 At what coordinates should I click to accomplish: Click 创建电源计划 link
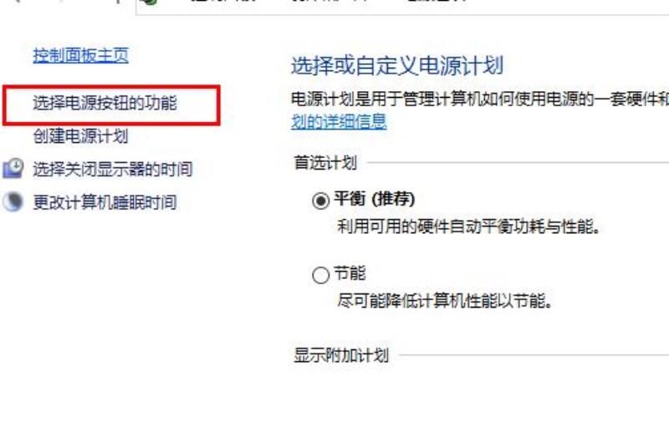[x=80, y=136]
